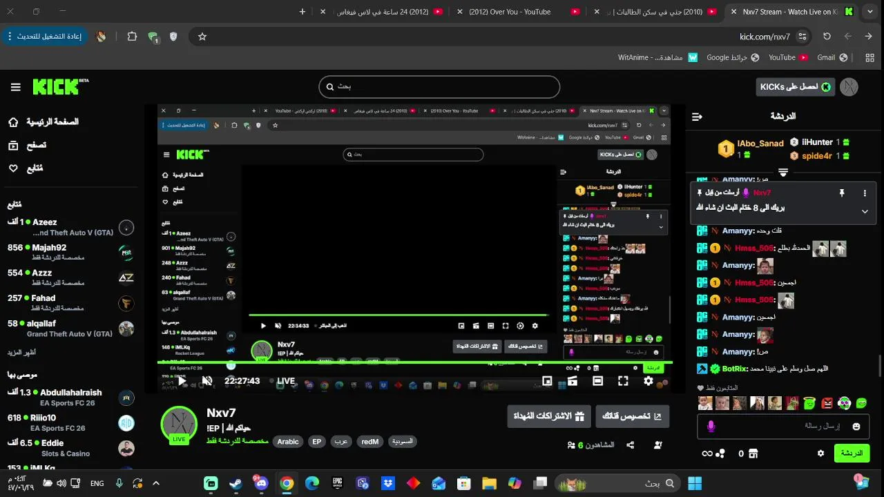Click the clip creation icon on player
This screenshot has height=497, width=884.
click(573, 381)
